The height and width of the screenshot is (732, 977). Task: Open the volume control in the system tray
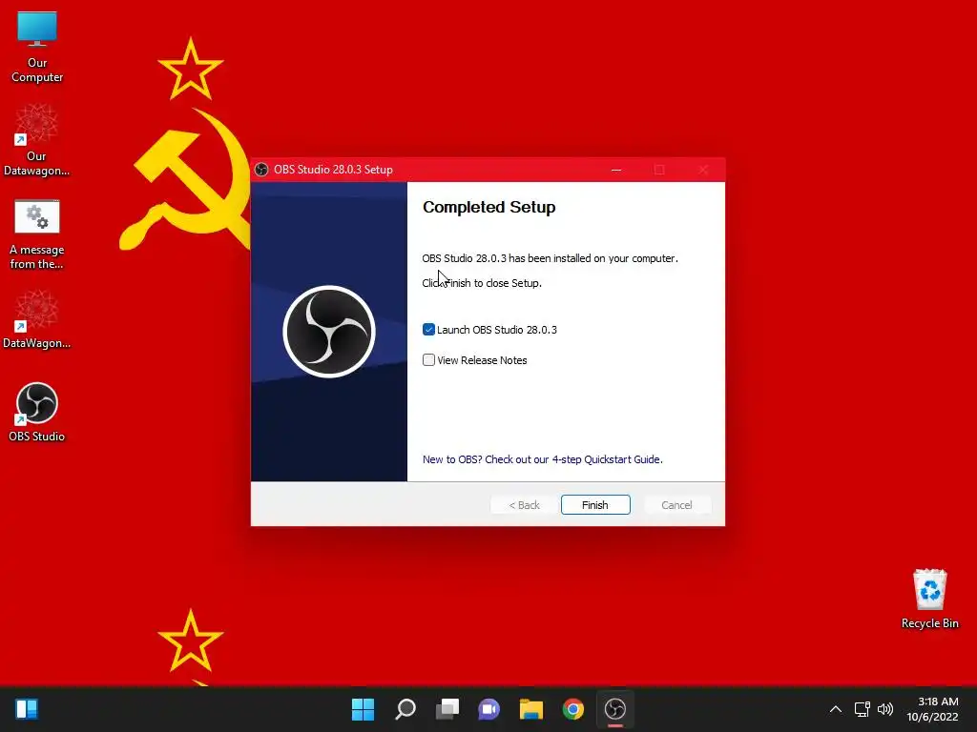pyautogui.click(x=884, y=709)
